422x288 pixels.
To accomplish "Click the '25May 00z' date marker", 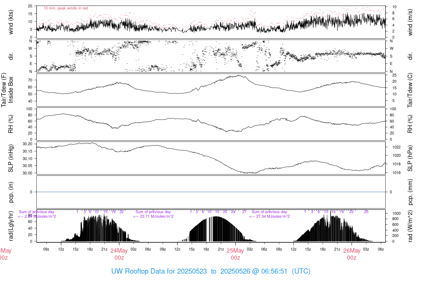I will (x=235, y=254).
